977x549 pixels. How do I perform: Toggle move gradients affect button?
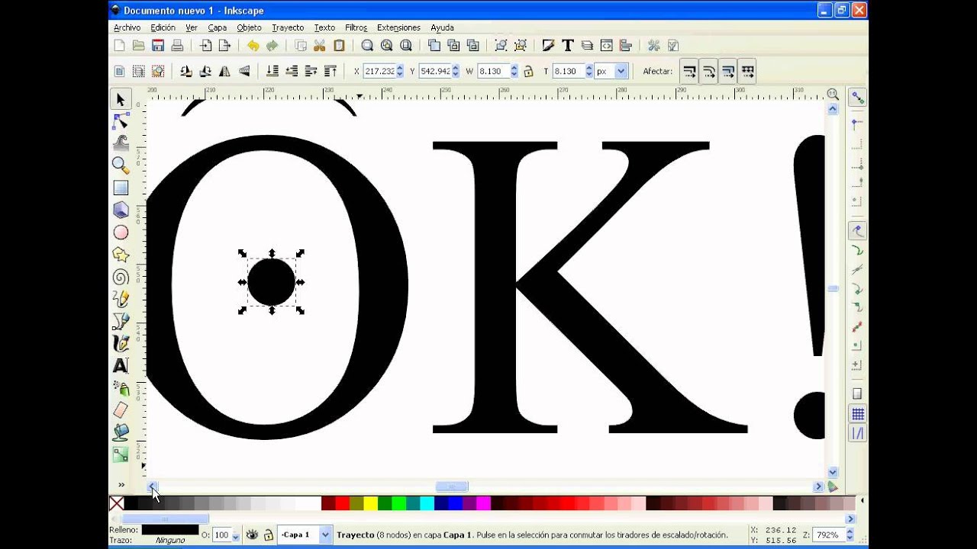pyautogui.click(x=728, y=72)
